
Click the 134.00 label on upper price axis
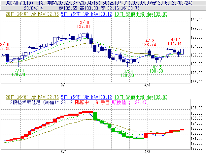tap(196, 46)
